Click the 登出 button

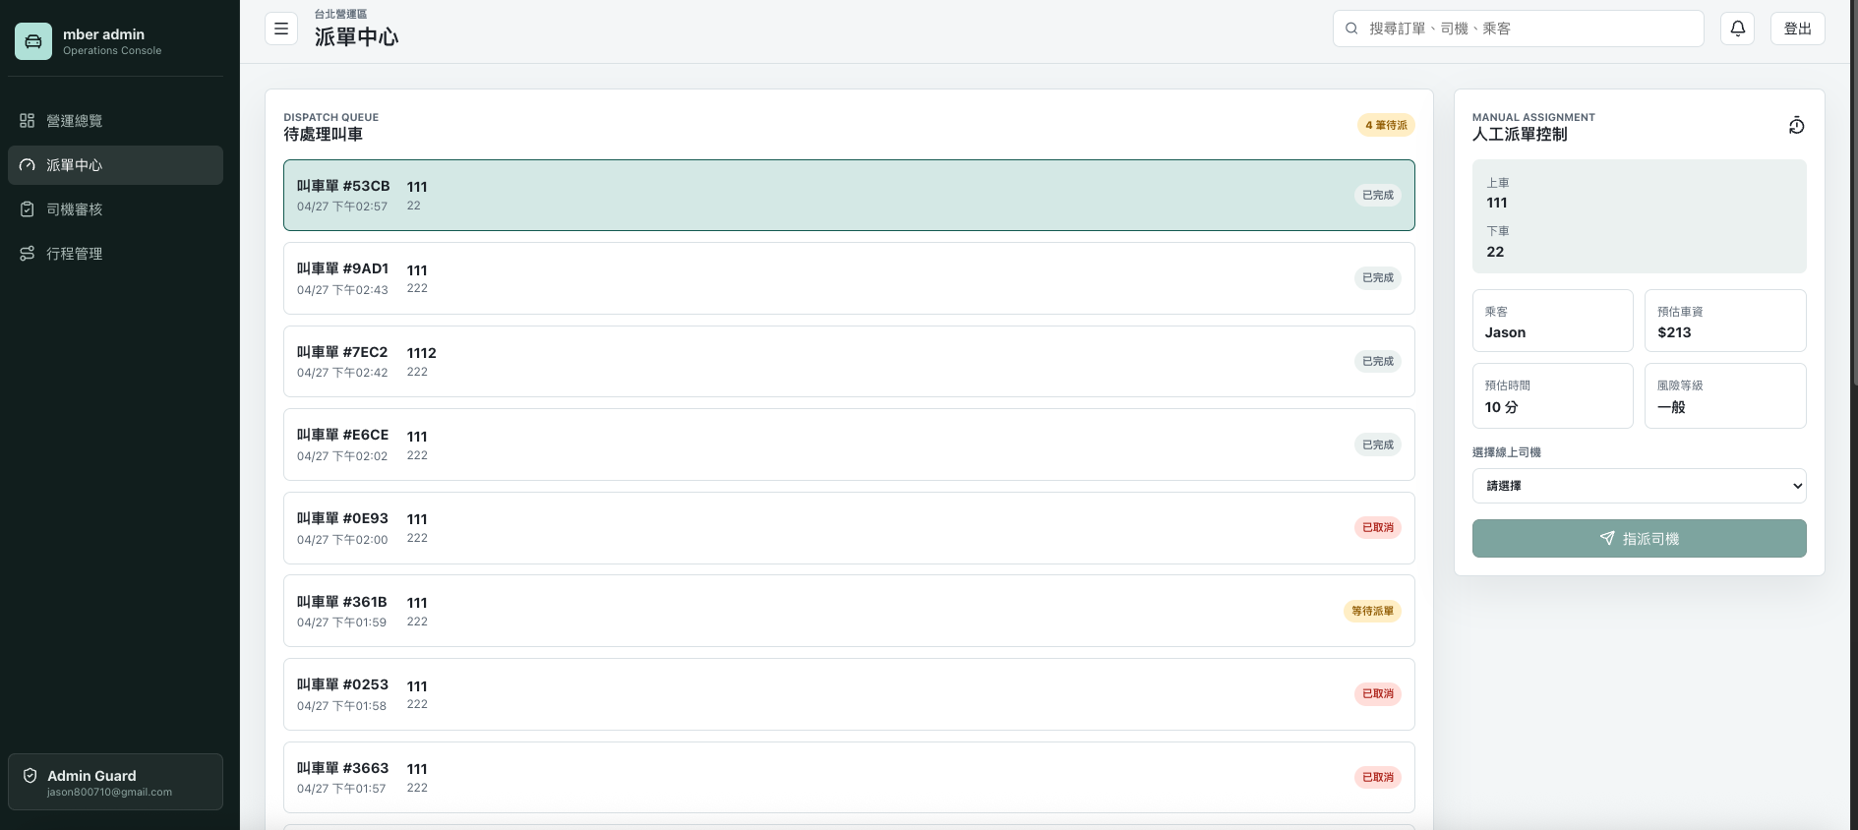(x=1797, y=29)
